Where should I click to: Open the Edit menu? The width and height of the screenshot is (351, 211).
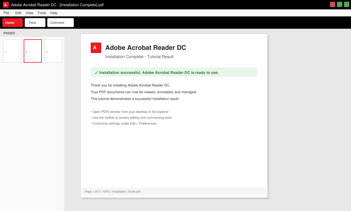[x=18, y=13]
